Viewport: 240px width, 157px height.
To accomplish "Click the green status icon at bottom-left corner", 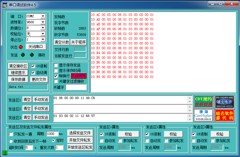I will 5,153.
